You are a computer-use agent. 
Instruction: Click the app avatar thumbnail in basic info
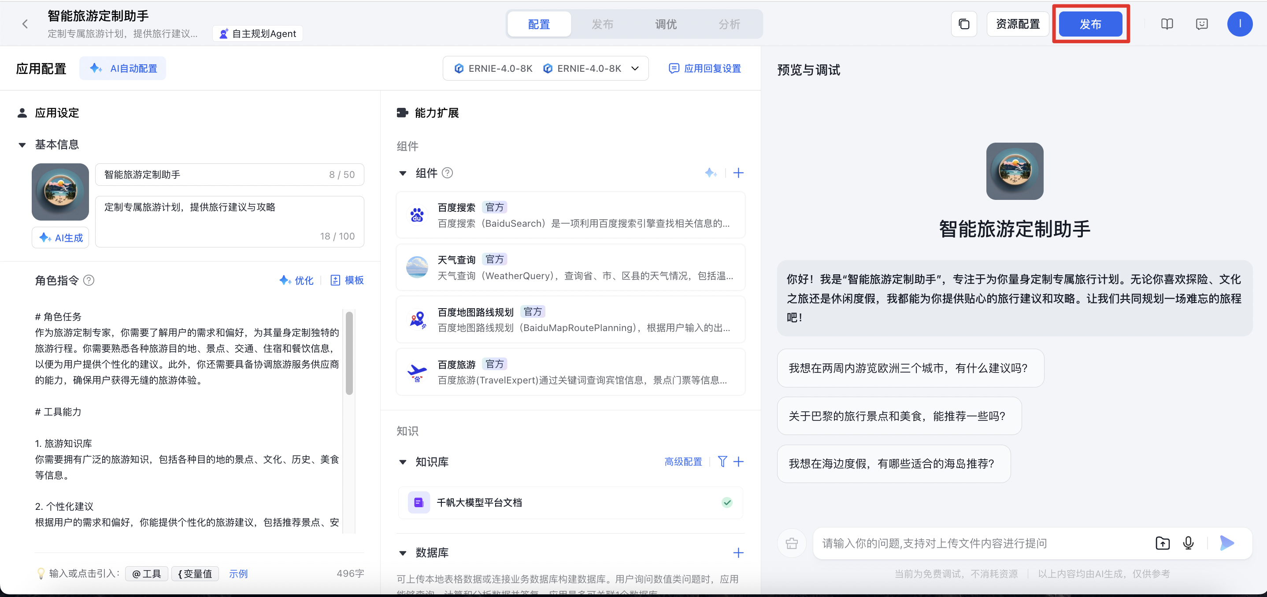[x=60, y=192]
